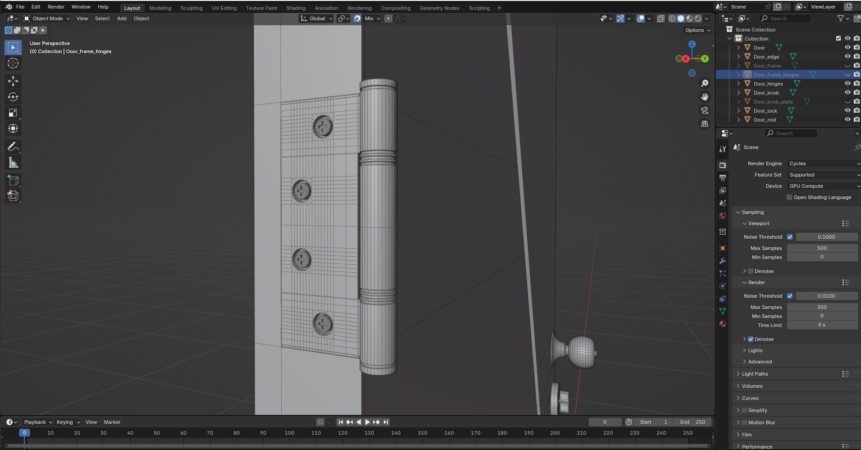Open the Object Data properties tab
The width and height of the screenshot is (861, 450).
coord(723,311)
